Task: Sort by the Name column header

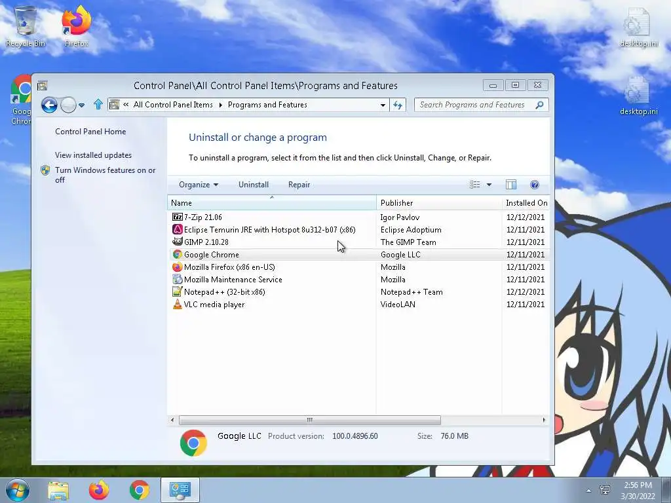Action: 272,203
